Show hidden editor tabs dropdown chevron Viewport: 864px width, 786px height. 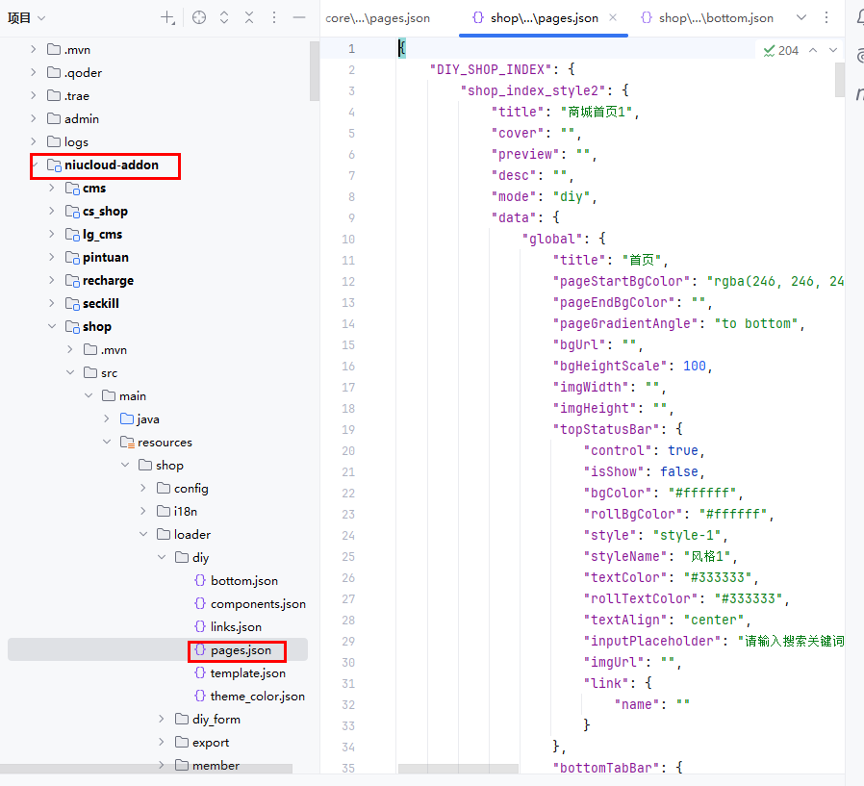(x=800, y=17)
